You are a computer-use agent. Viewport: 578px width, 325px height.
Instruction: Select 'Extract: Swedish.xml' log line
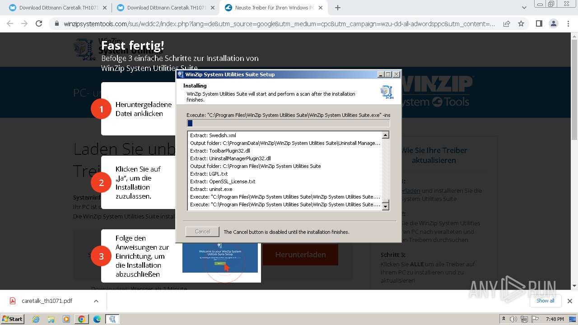click(x=213, y=135)
